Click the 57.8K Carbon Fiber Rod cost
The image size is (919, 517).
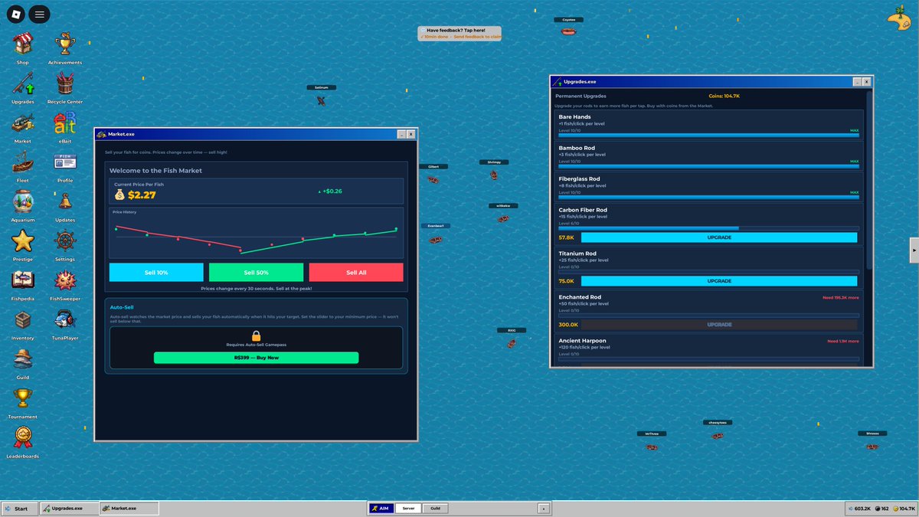point(567,237)
